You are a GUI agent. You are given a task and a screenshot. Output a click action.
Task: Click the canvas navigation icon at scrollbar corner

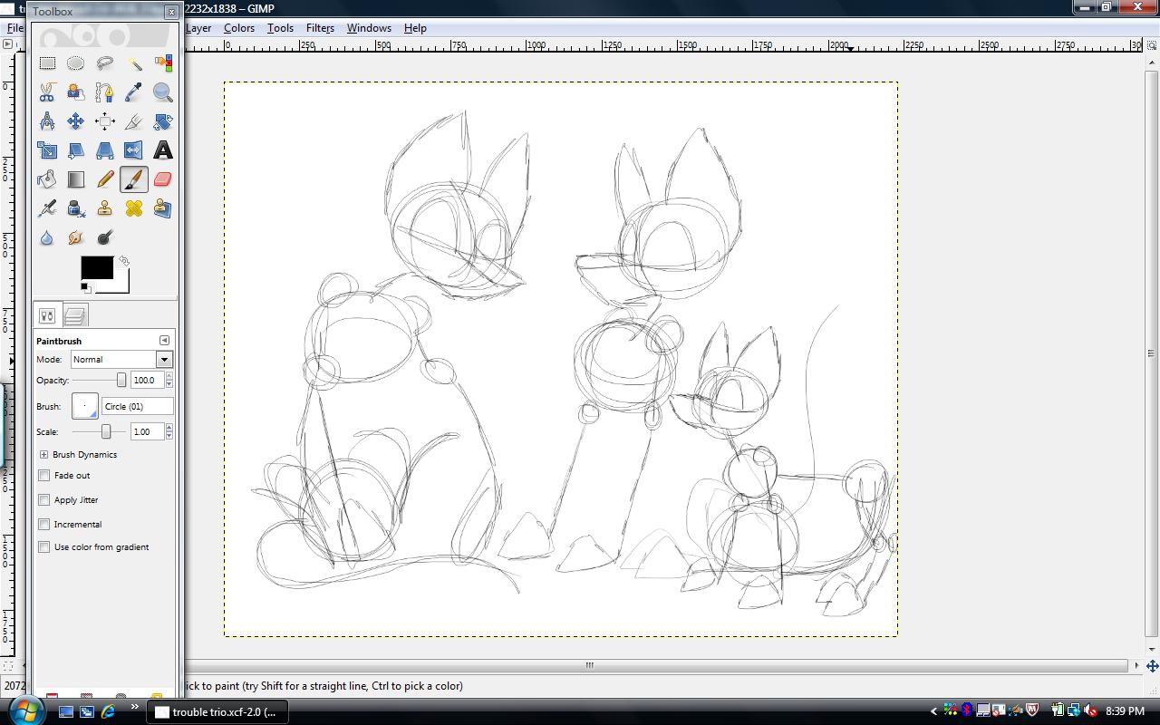(x=1152, y=666)
